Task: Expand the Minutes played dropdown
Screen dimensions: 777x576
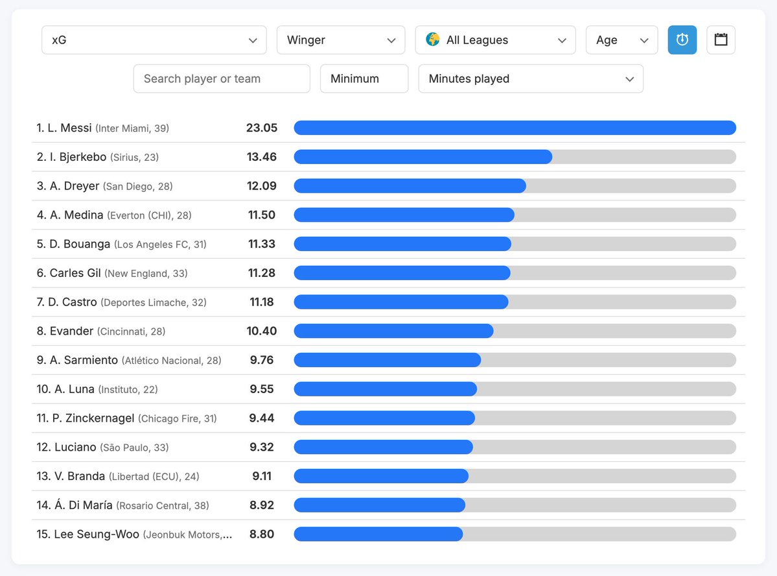Action: coord(531,78)
